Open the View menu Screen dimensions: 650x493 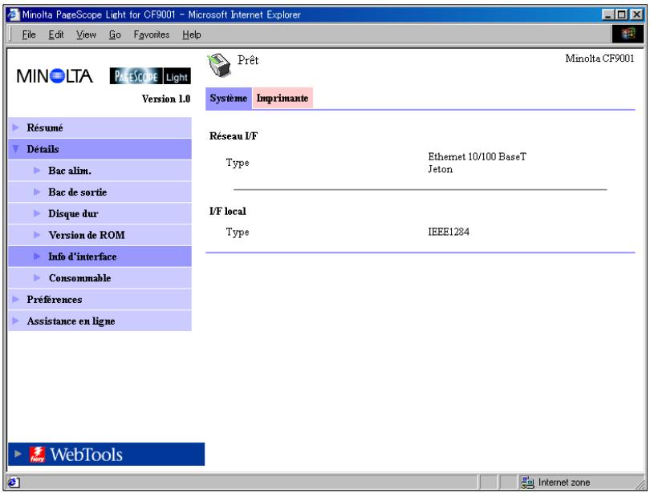pyautogui.click(x=86, y=34)
